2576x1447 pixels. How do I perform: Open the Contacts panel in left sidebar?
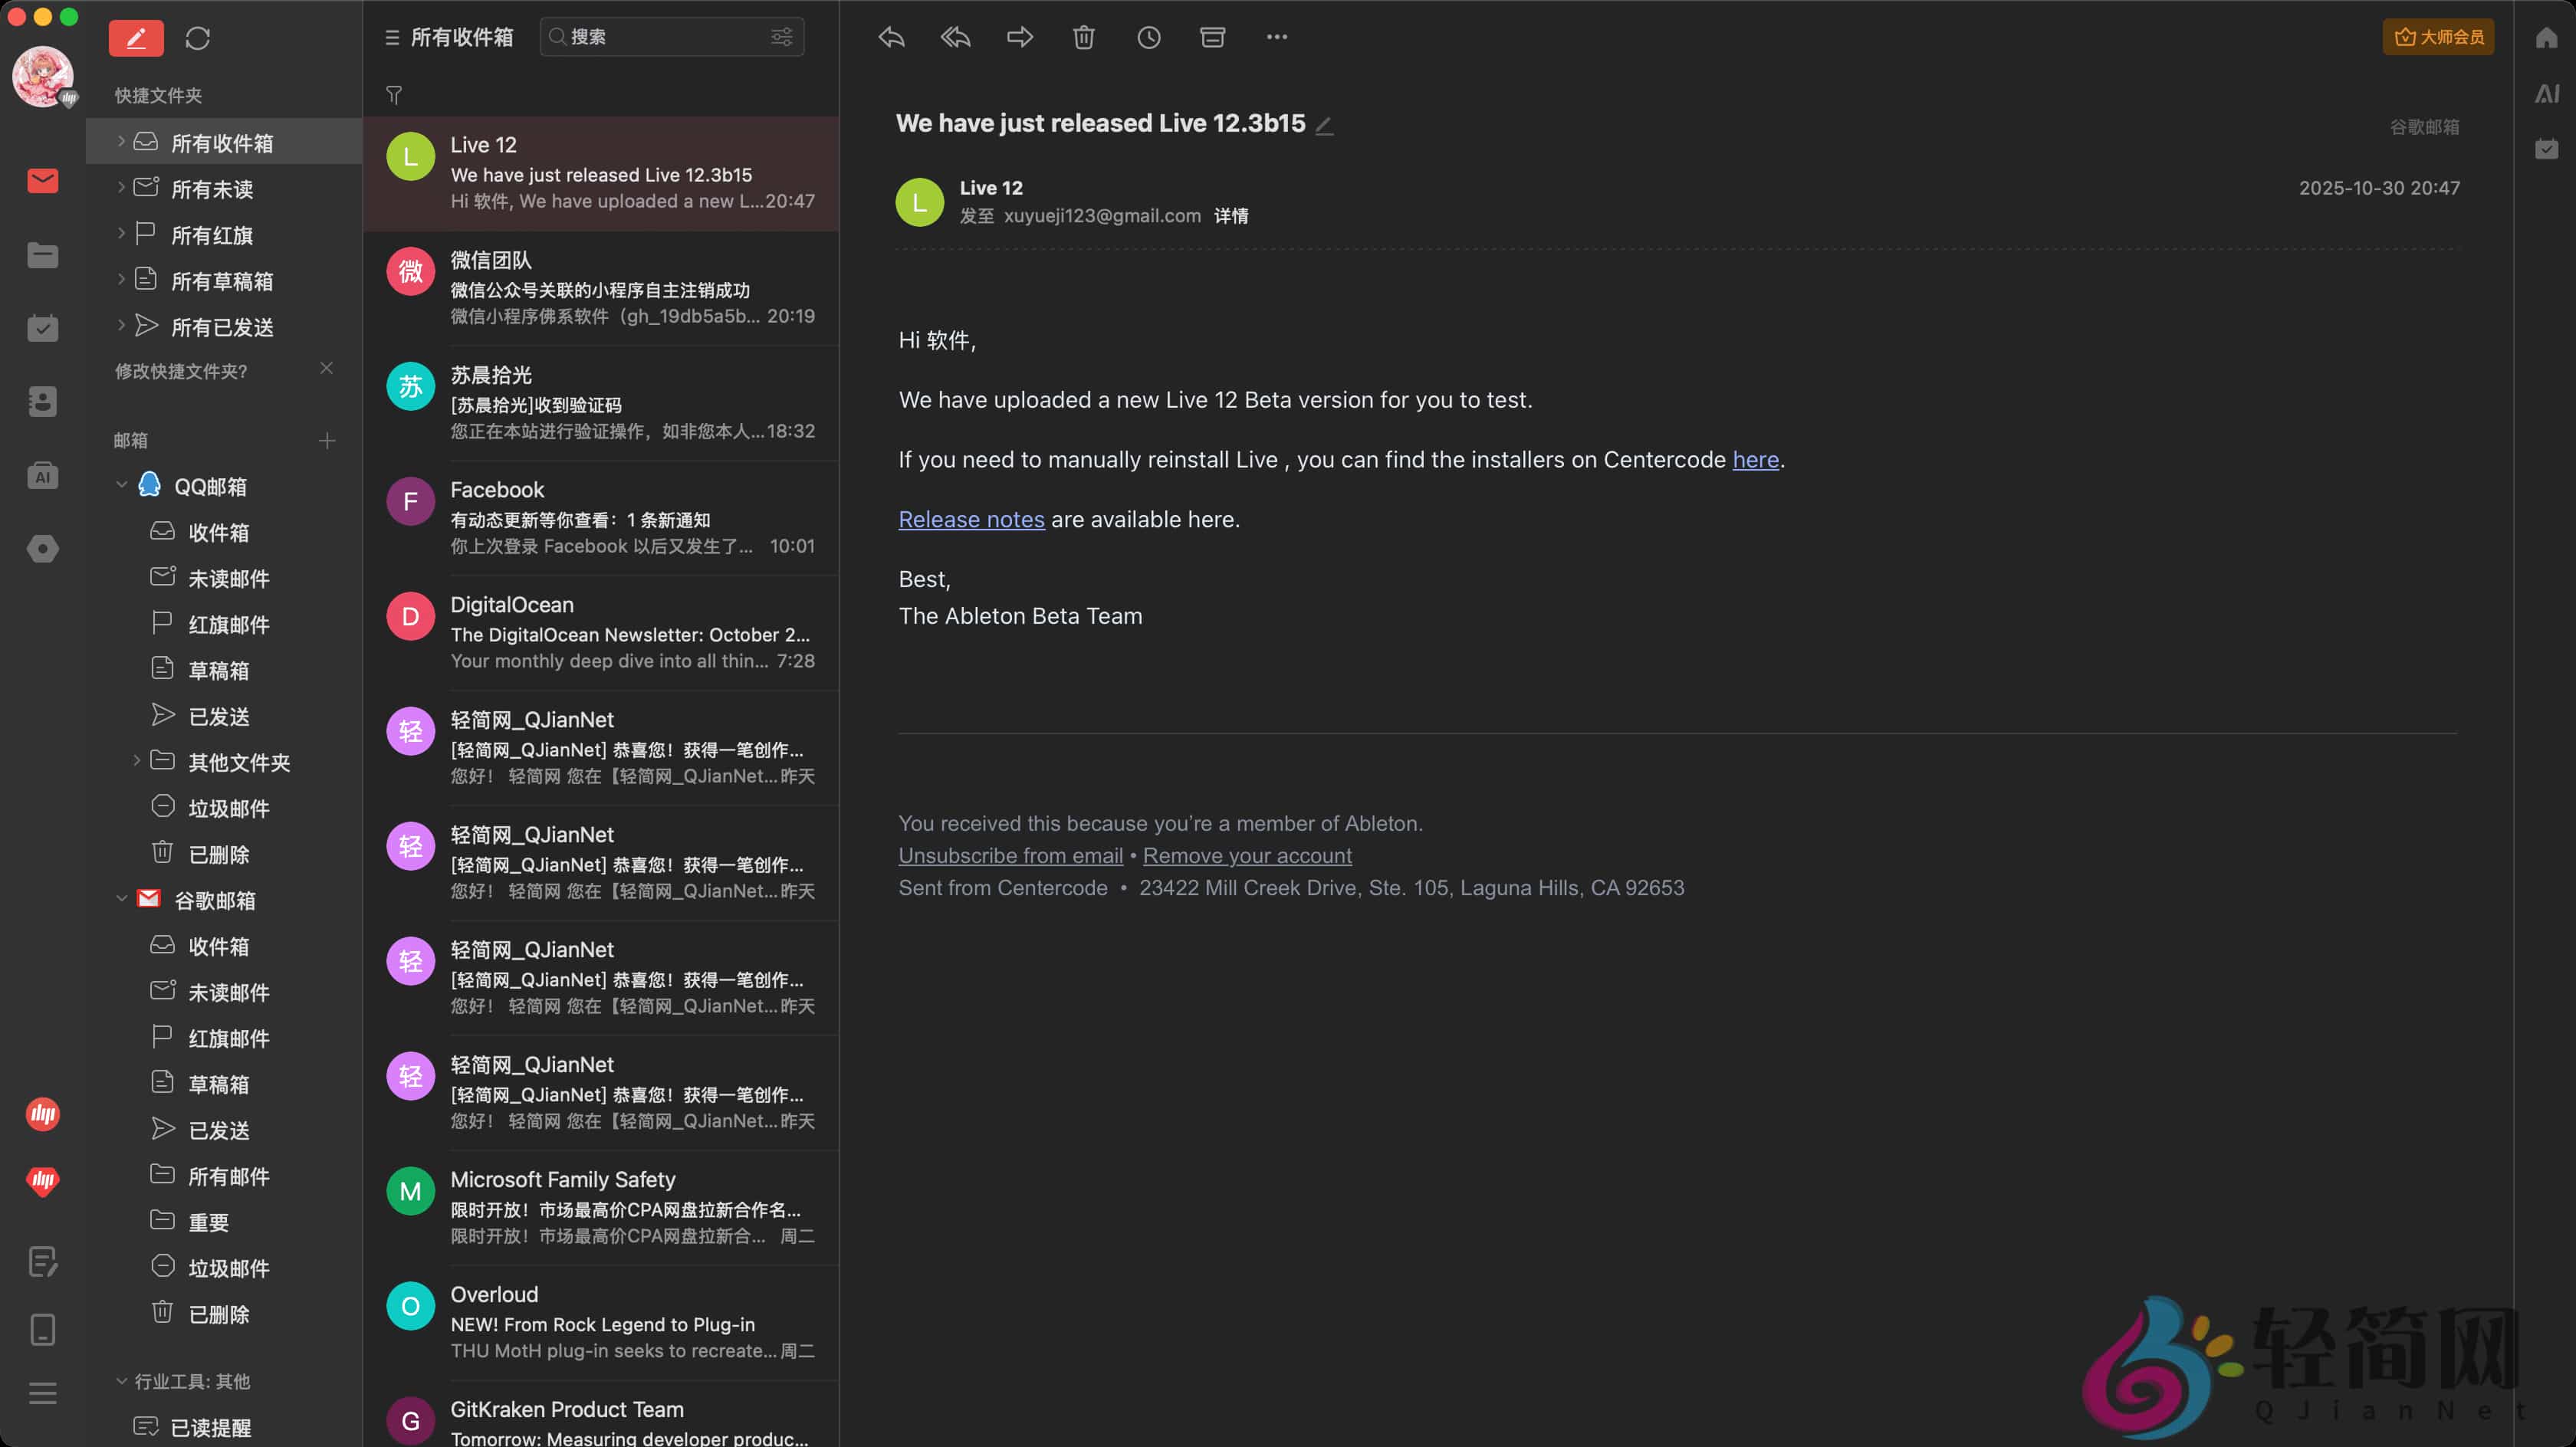tap(42, 401)
